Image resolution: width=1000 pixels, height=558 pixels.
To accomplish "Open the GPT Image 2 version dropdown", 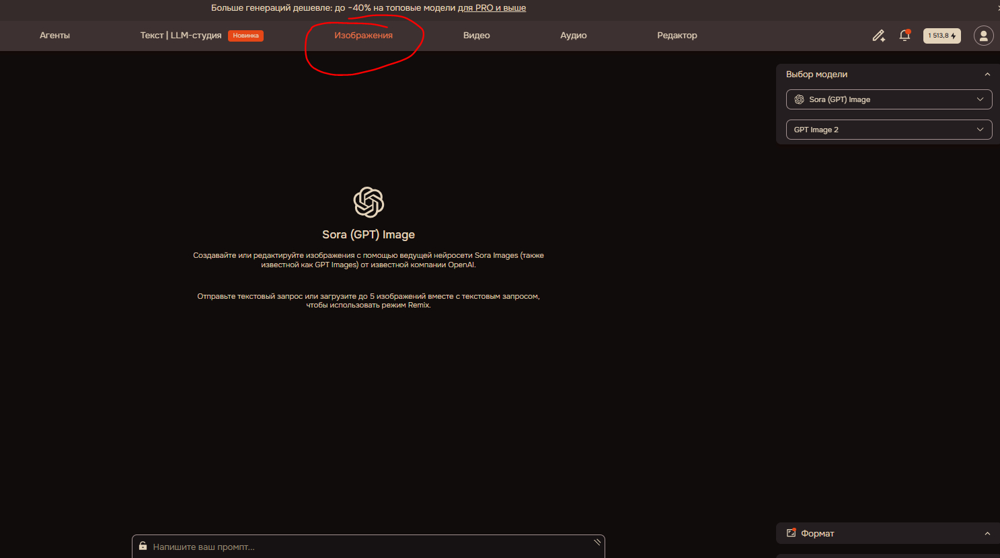I will [889, 130].
